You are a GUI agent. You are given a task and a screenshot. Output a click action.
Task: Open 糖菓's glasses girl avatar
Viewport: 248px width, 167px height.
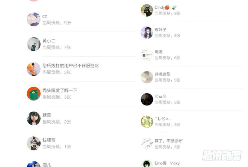click(x=33, y=118)
